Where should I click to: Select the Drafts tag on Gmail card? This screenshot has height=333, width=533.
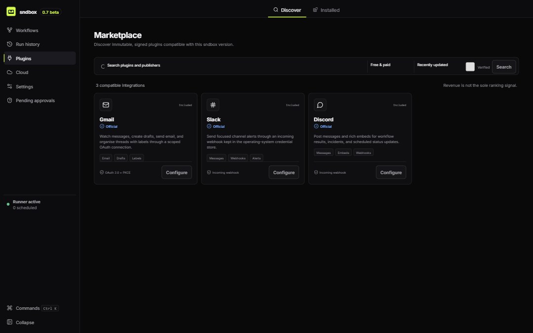pyautogui.click(x=121, y=158)
